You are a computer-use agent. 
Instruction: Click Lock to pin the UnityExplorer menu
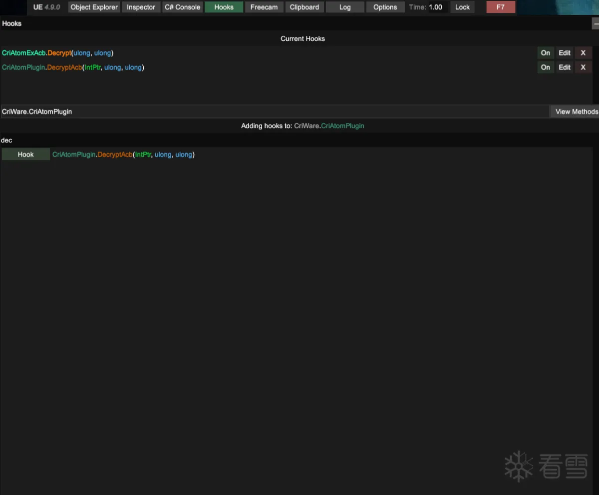462,7
